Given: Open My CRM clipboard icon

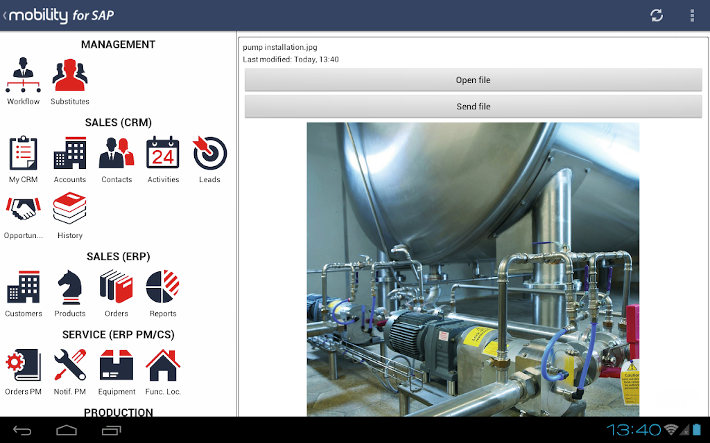Looking at the screenshot, I should click(23, 153).
